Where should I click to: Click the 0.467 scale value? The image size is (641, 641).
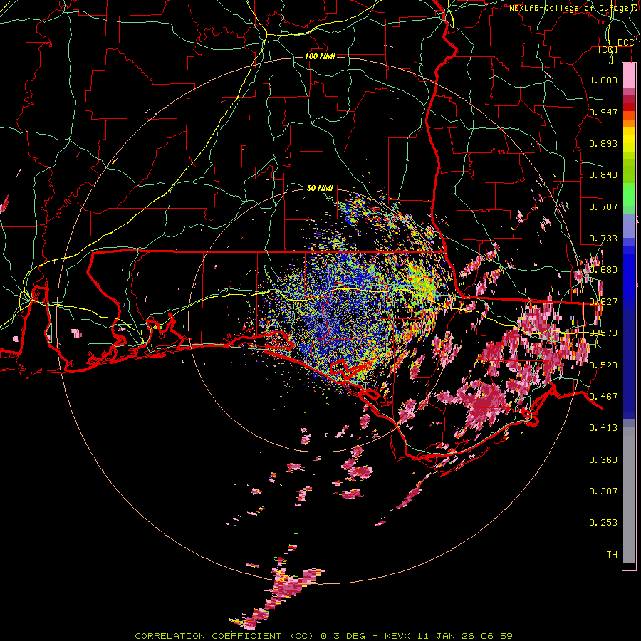click(603, 396)
